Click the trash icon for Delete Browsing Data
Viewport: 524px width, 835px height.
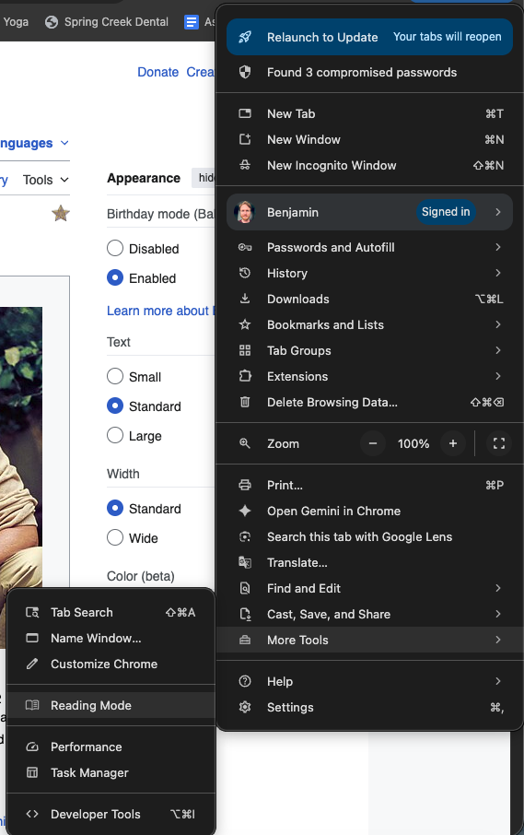[245, 402]
